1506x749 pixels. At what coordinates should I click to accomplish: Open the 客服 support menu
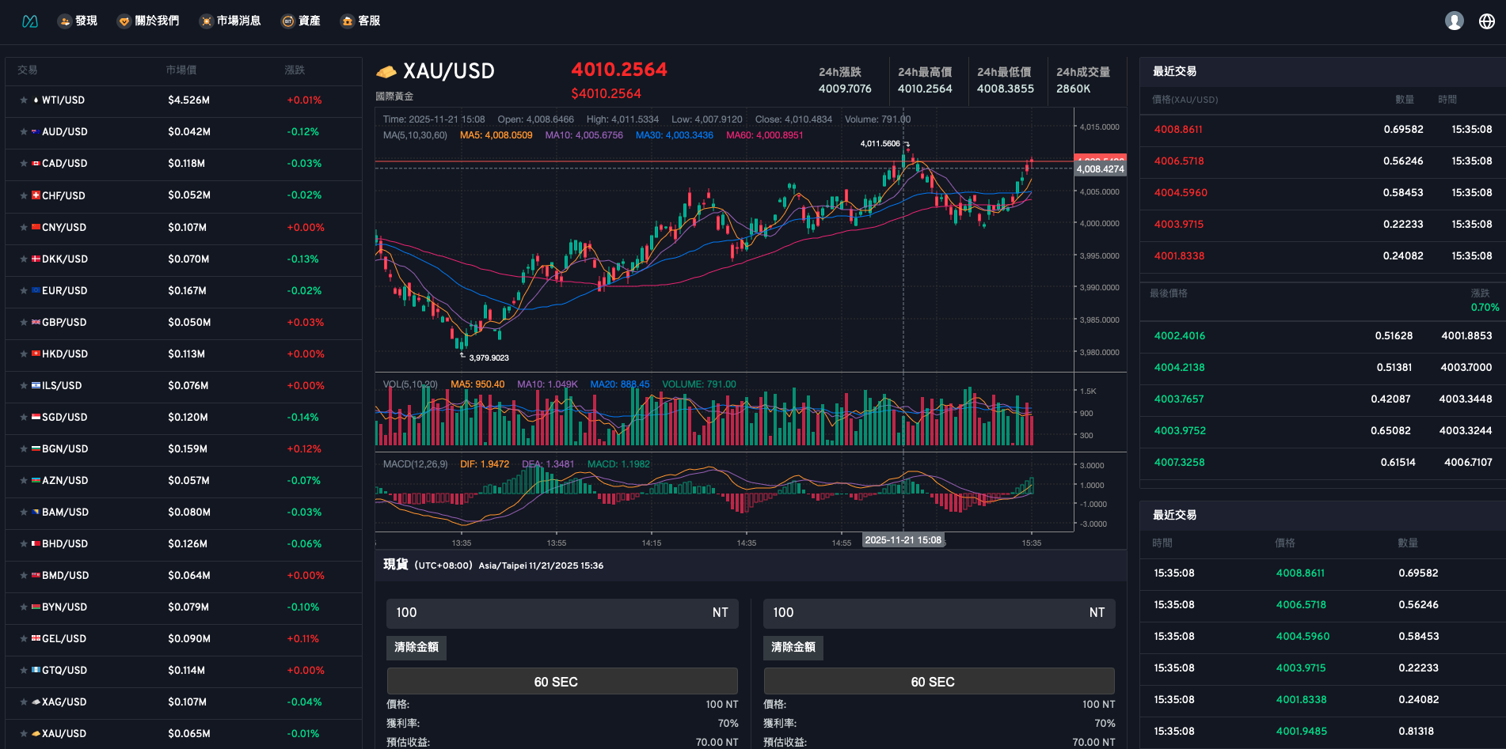[360, 21]
